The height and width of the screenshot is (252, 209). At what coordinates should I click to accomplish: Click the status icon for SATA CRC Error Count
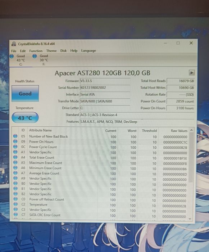15,215
